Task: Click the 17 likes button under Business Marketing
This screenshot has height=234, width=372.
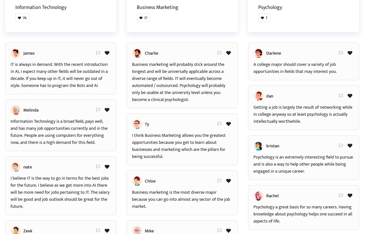Action: point(143,18)
